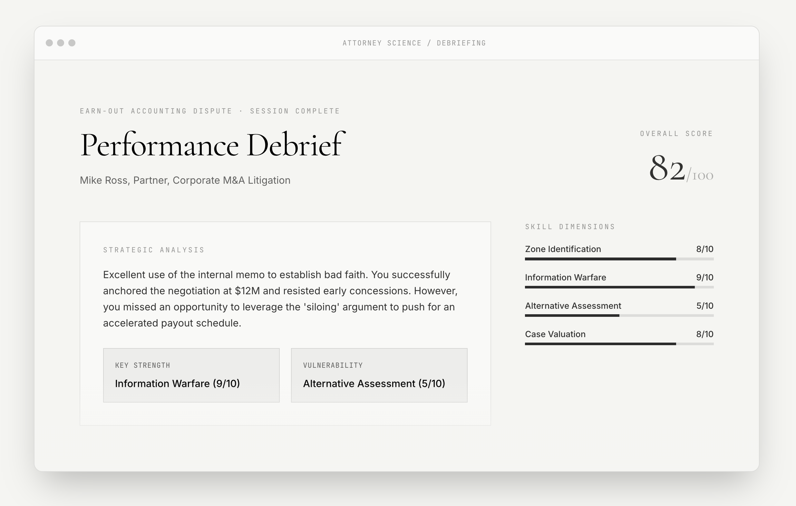
Task: Click the Mike Ross, Partner subtitle
Action: [185, 180]
